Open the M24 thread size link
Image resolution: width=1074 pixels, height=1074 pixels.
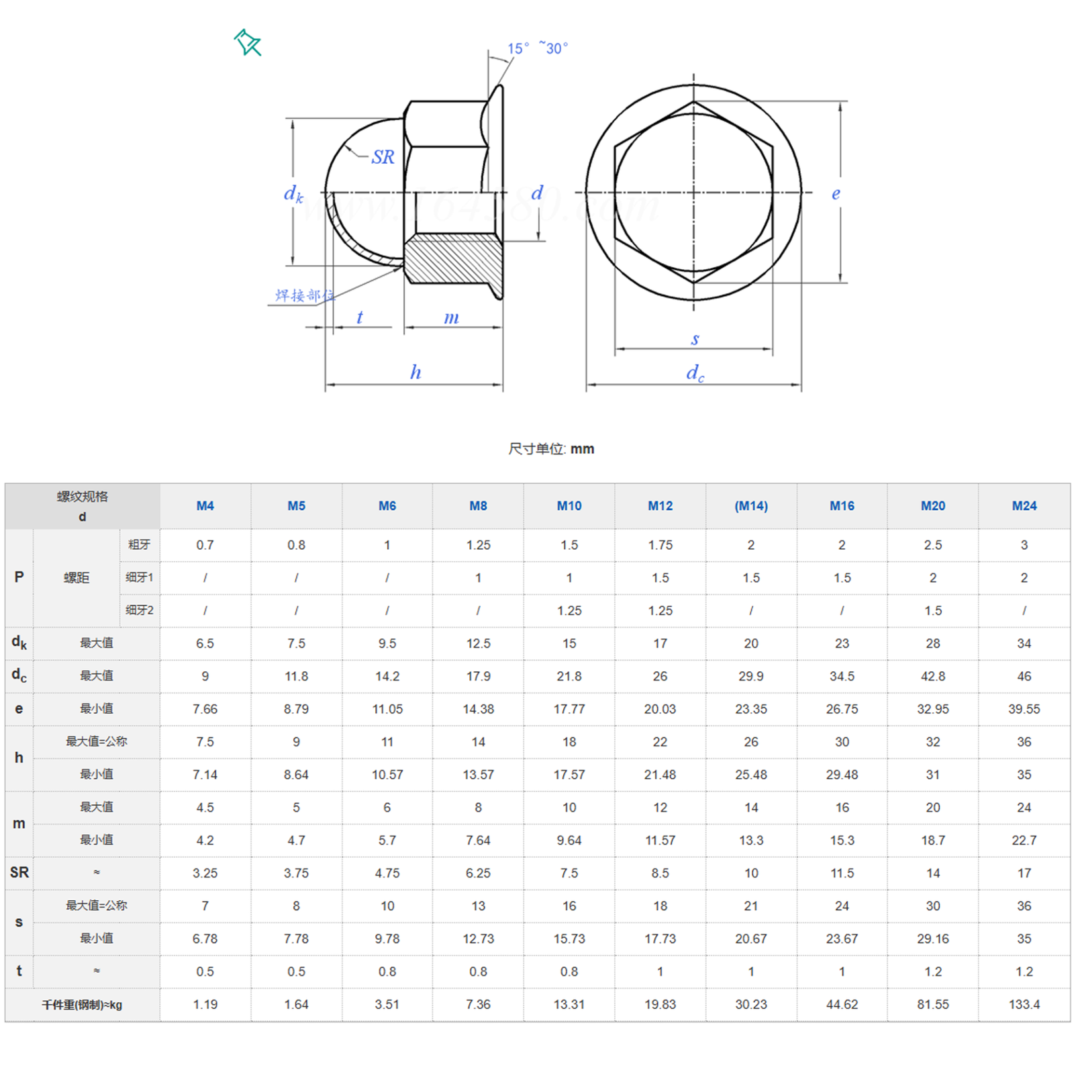coord(1024,506)
